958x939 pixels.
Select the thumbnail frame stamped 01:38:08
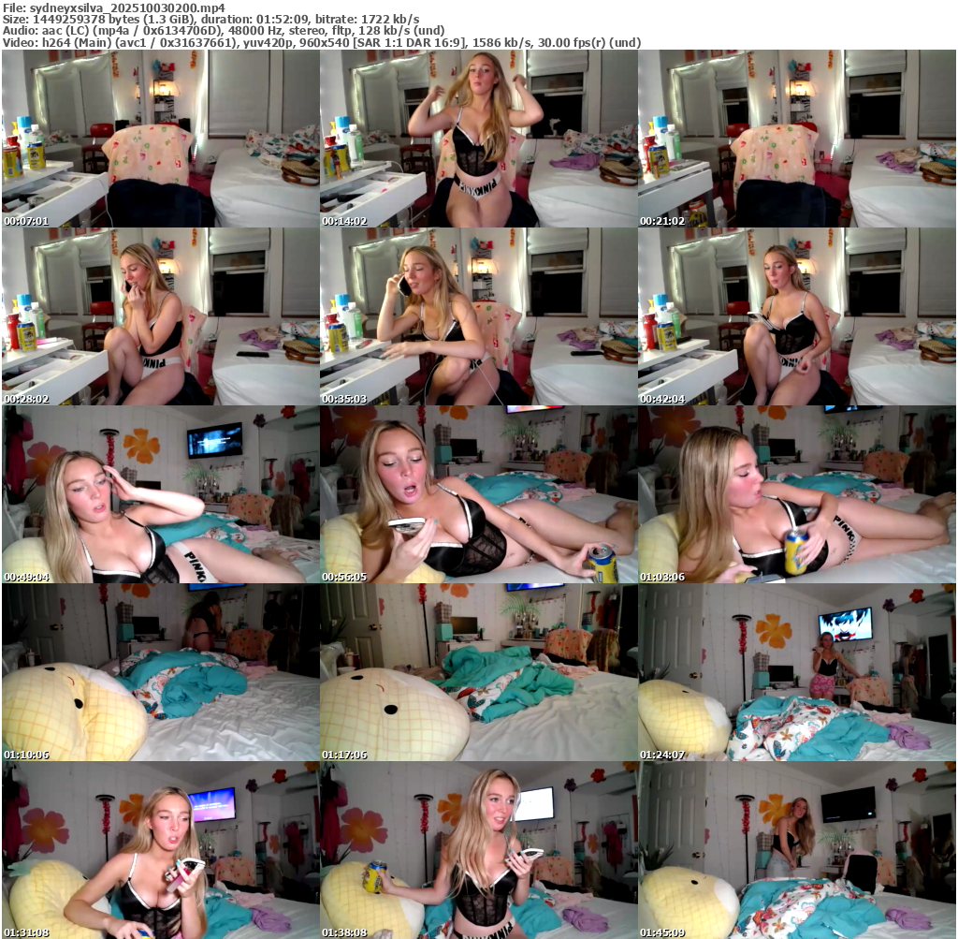pyautogui.click(x=479, y=850)
